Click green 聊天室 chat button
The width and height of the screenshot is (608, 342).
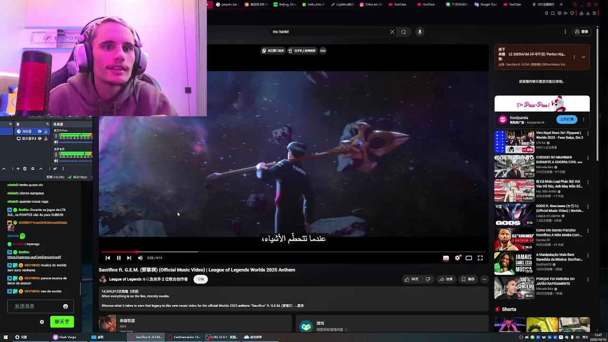pyautogui.click(x=62, y=322)
